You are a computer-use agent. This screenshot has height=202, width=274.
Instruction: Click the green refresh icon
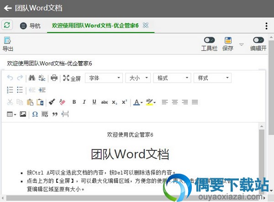click(7, 25)
